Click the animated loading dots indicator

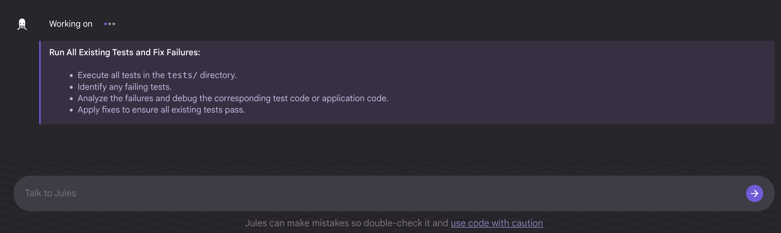[109, 24]
